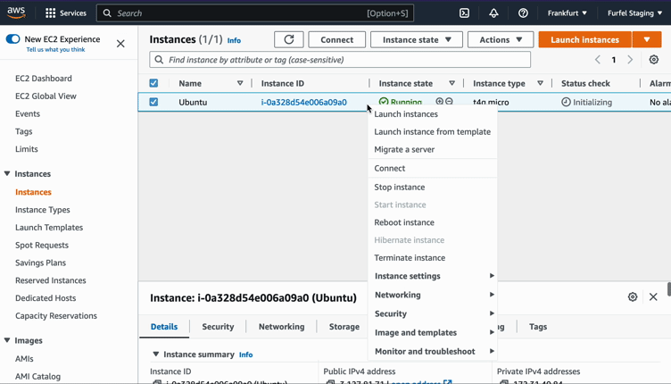The image size is (671, 384).
Task: Click the orange Launch instances button
Action: pos(584,39)
